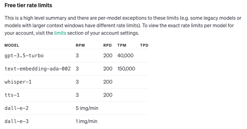
Task: Click the RPD column header
Action: 108,45
